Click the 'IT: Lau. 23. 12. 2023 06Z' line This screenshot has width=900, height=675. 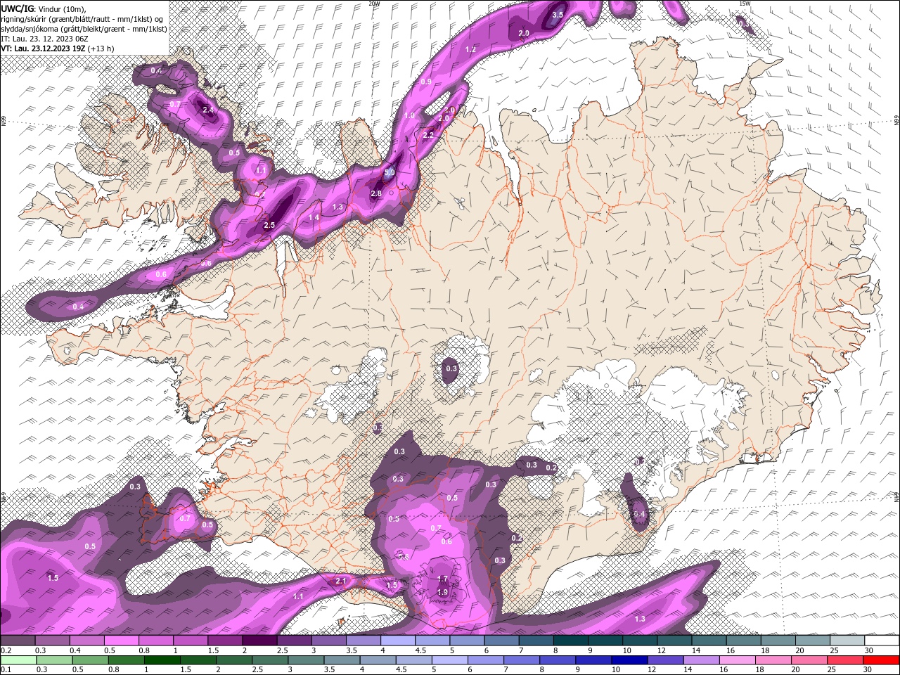pos(44,39)
